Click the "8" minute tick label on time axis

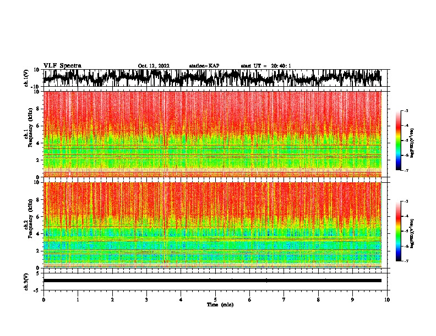coord(318,300)
